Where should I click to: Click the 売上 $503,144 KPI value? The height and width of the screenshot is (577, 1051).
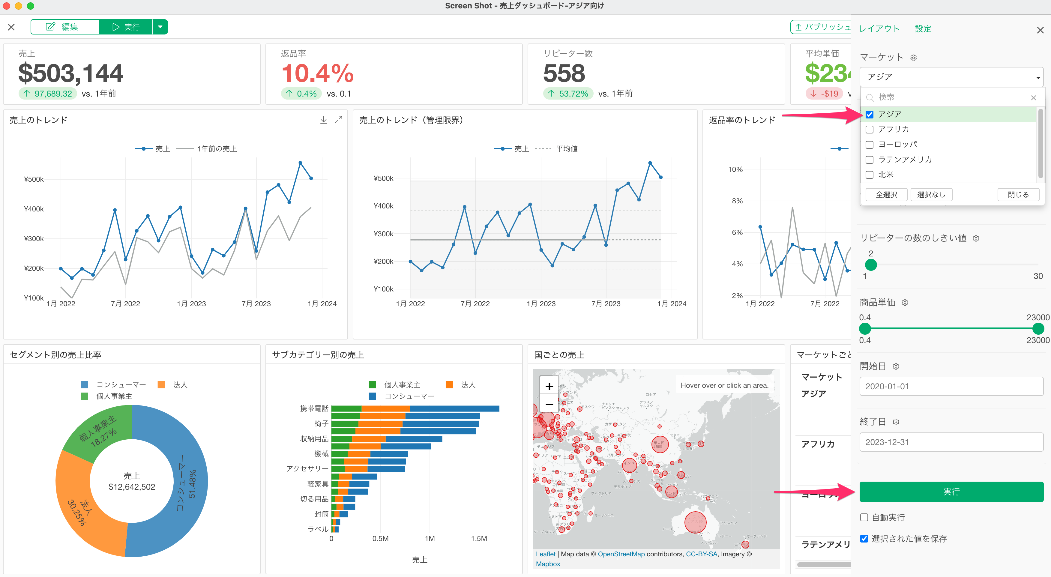pos(70,73)
